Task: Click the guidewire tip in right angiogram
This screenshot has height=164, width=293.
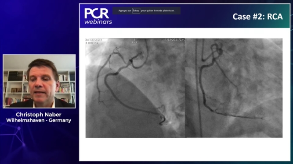Action: (x=262, y=118)
